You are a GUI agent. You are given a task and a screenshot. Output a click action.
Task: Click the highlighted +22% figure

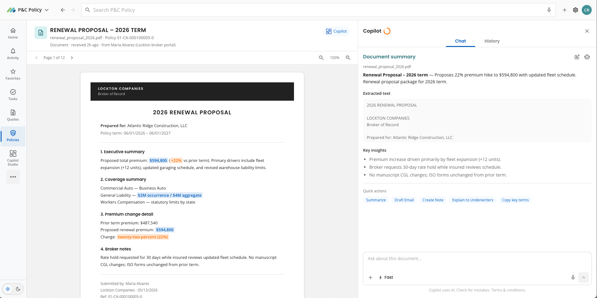click(x=176, y=161)
